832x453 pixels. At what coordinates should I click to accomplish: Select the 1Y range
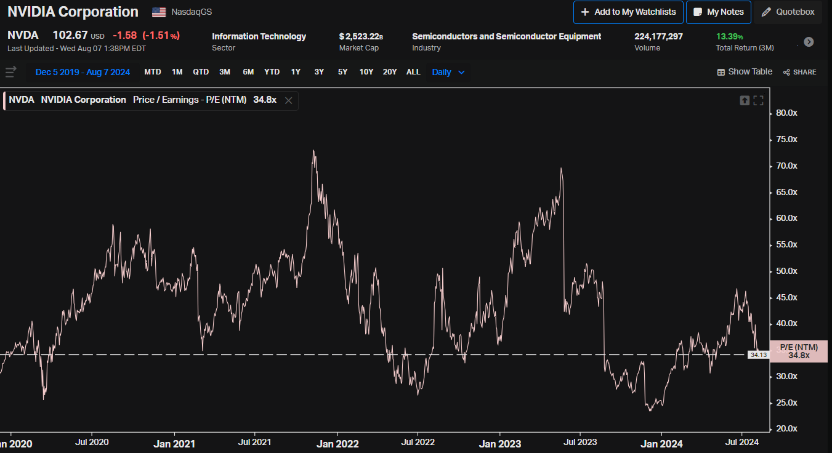(x=296, y=72)
